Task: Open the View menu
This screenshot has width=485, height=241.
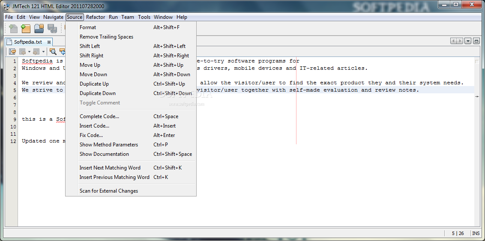Action: tap(35, 17)
